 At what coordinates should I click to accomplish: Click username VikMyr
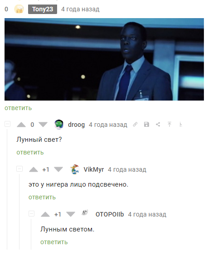pyautogui.click(x=94, y=169)
